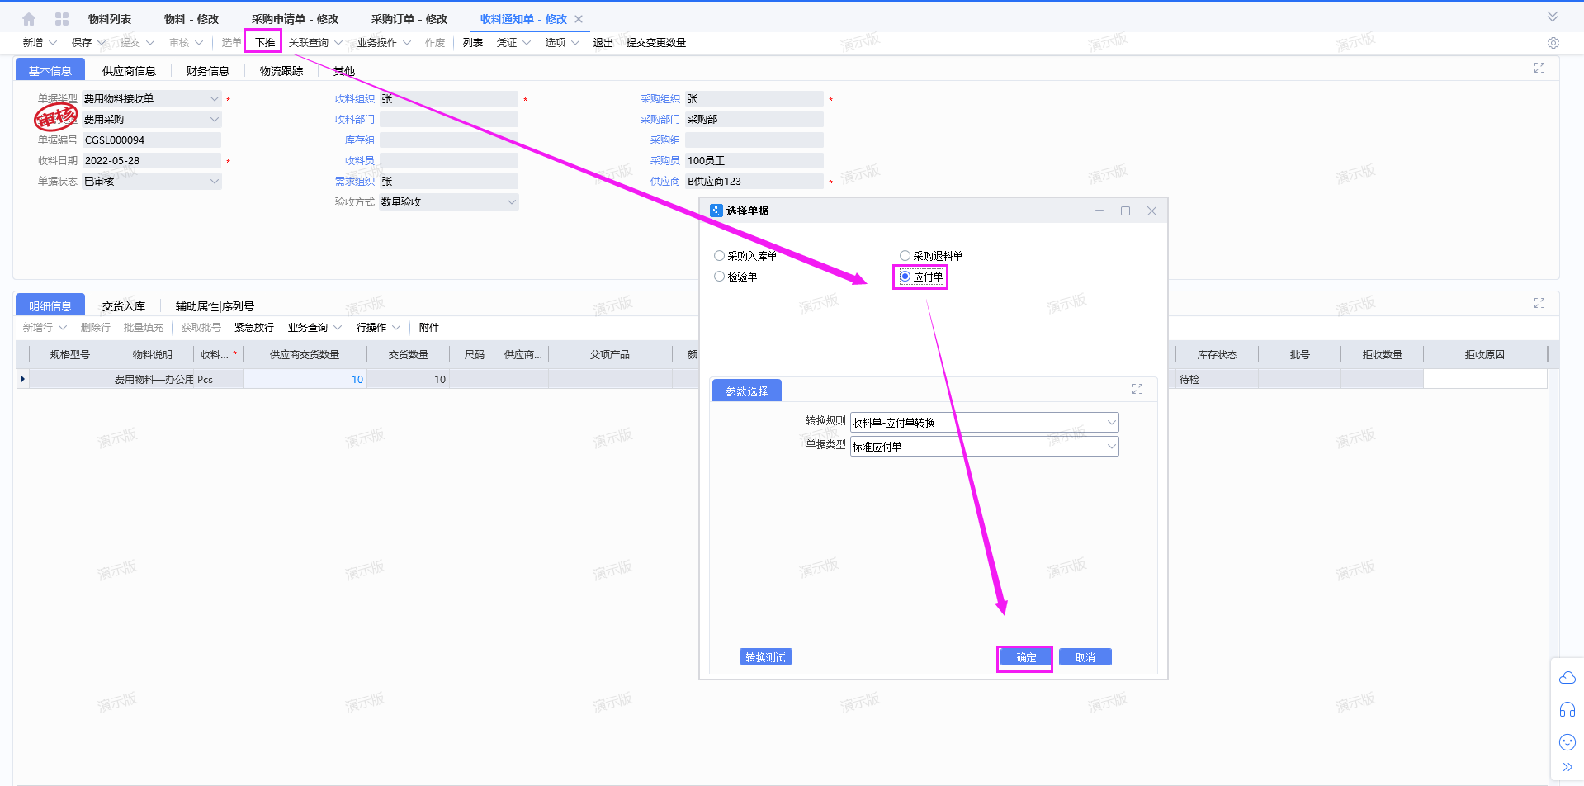The height and width of the screenshot is (786, 1584).
Task: Click the cloud icon in the right sidebar
Action: (1567, 678)
